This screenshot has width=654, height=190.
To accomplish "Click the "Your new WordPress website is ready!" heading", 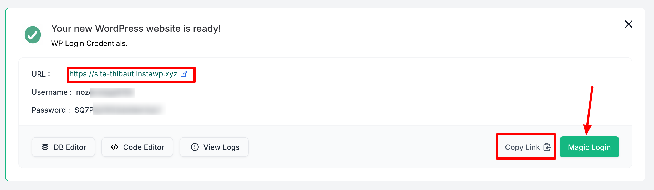I will [x=136, y=28].
